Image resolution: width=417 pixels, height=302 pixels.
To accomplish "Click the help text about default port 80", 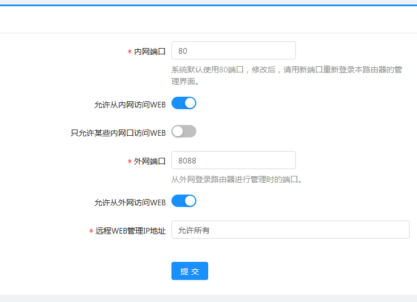I will click(x=286, y=75).
